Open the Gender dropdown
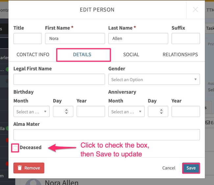This screenshot has width=214, height=185. [154, 80]
